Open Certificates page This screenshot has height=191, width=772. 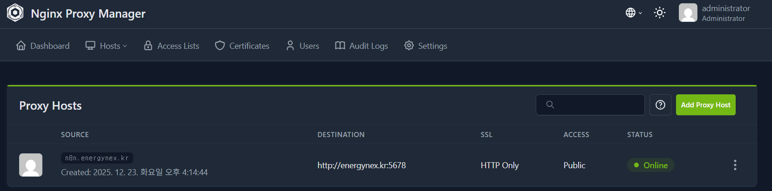click(x=242, y=46)
